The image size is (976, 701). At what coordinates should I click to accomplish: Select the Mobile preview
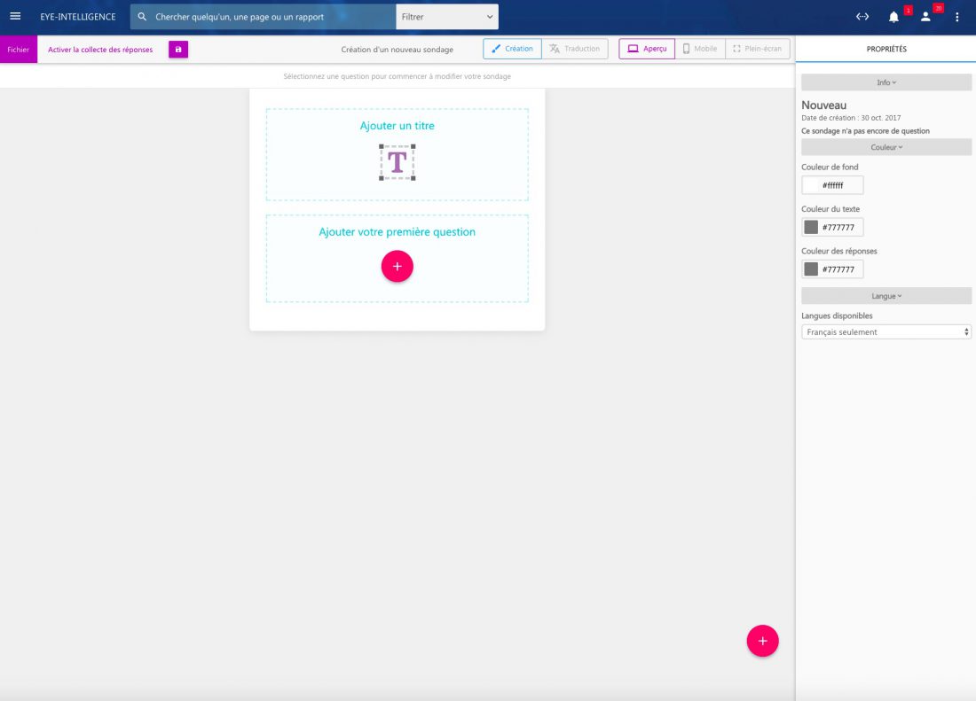[700, 49]
